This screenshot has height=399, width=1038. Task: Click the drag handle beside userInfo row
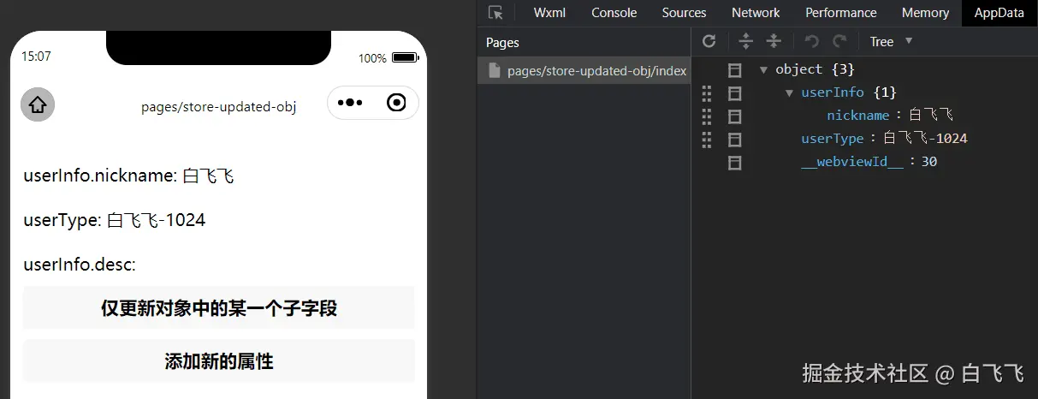point(707,92)
